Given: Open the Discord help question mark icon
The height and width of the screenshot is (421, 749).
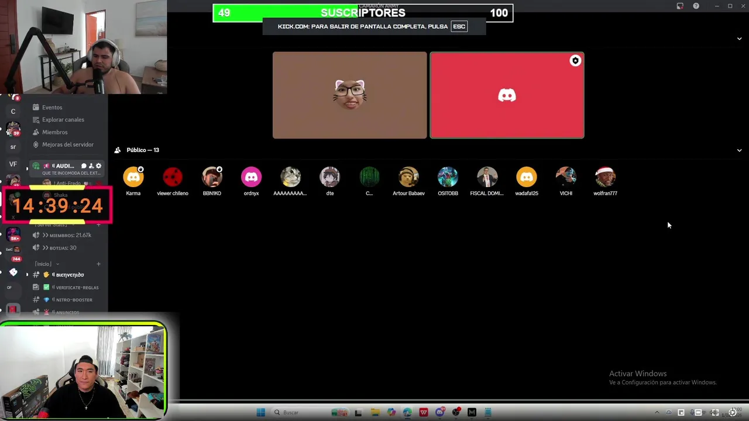Looking at the screenshot, I should pos(696,6).
